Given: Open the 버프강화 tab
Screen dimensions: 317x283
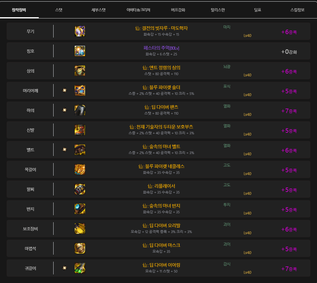Looking at the screenshot, I should pyautogui.click(x=178, y=10).
